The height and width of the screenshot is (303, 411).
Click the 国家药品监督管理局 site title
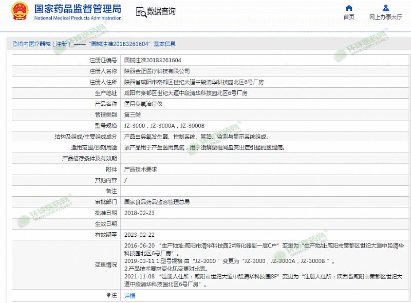coord(78,9)
